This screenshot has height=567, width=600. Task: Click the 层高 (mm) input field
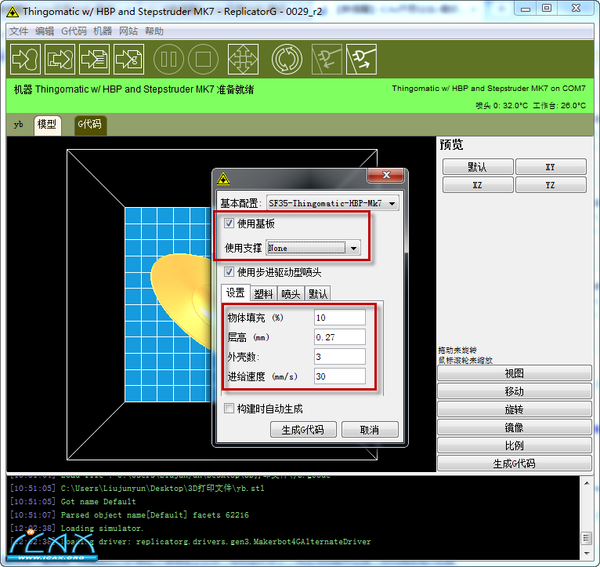point(340,337)
